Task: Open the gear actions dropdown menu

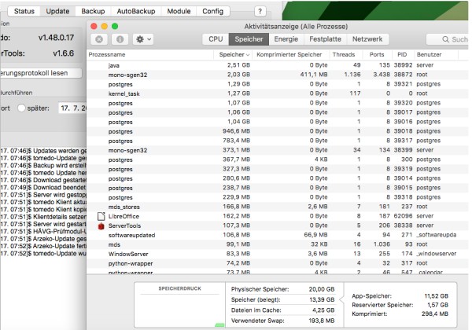Action: coord(143,39)
